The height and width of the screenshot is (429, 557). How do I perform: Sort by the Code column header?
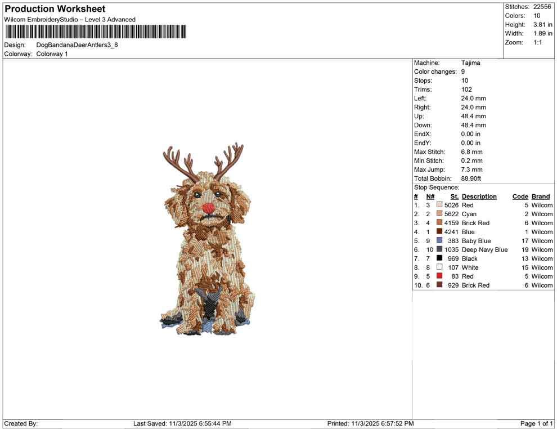[520, 196]
